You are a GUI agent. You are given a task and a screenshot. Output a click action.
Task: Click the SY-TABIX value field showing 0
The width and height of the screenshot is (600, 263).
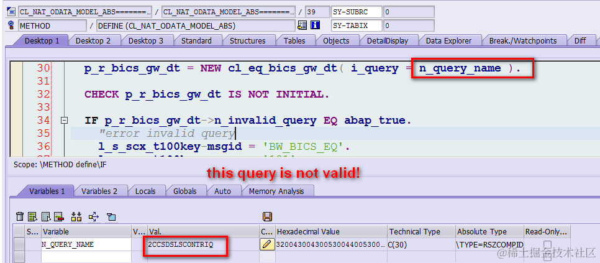pos(409,25)
